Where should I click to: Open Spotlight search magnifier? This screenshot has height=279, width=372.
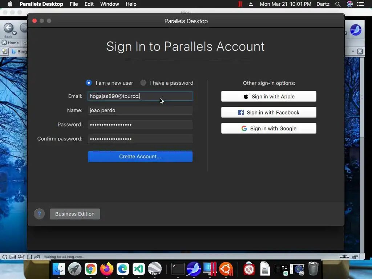338,4
